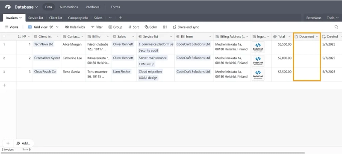
Task: Add a new row with plus below row 3
Action: (x=4, y=85)
